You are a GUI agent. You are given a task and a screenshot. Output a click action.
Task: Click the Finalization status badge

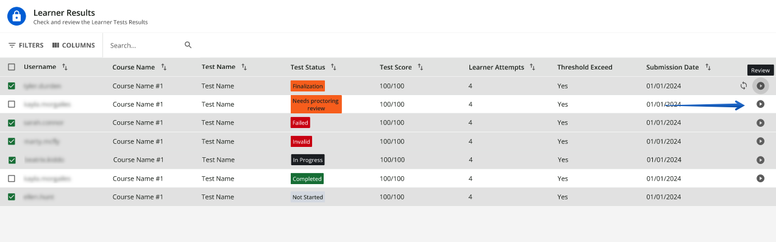tap(308, 86)
